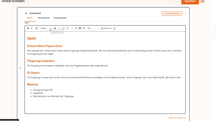
Task: Click the block quote icon
Action: click(x=84, y=28)
